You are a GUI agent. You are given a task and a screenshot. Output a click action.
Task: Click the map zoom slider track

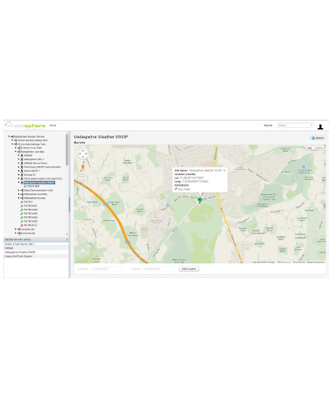(82, 190)
